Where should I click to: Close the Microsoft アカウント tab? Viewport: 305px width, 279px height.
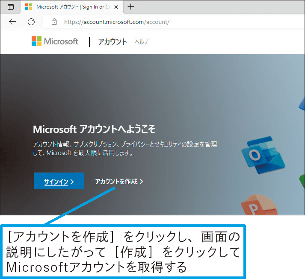pos(116,7)
